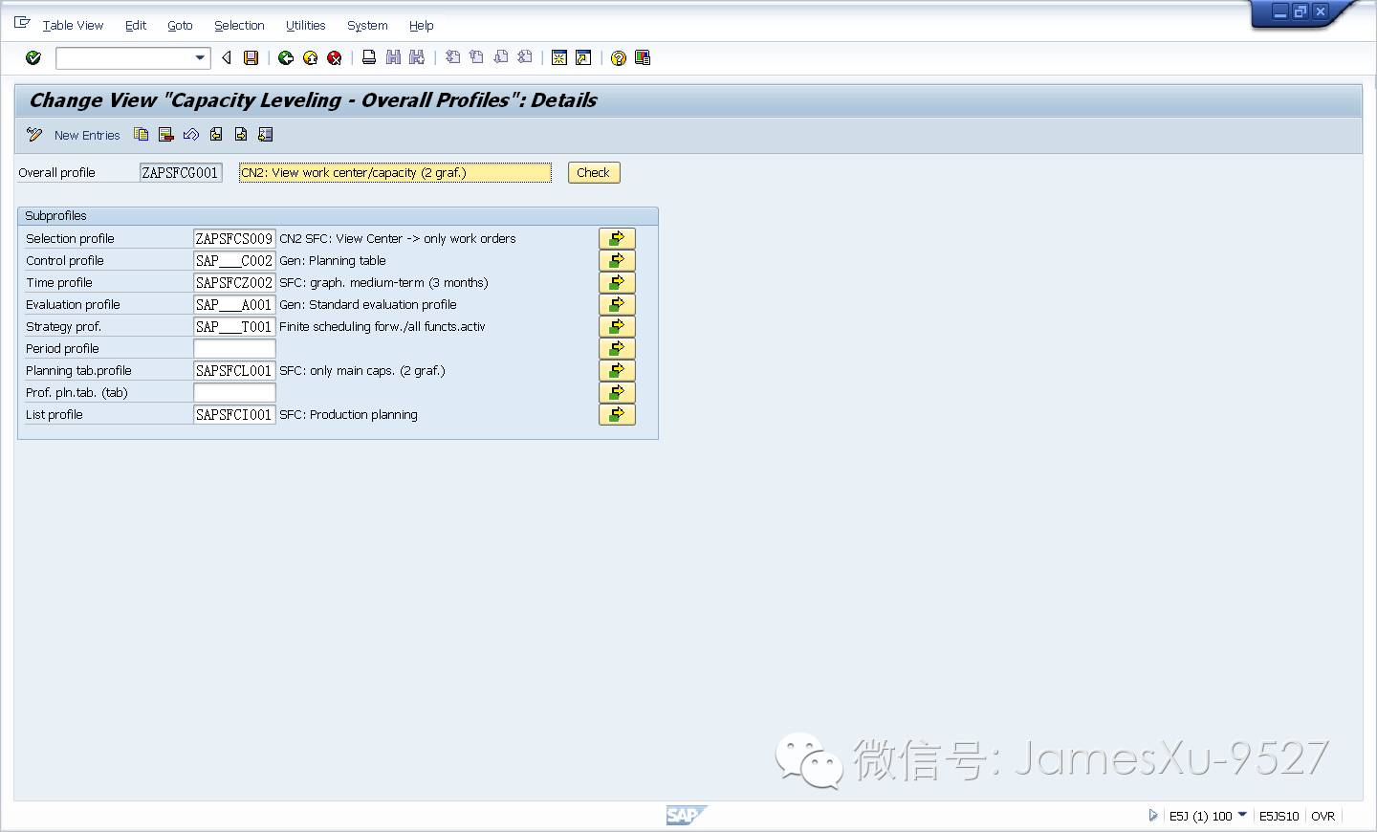The height and width of the screenshot is (832, 1377).
Task: Open the Goto menu
Action: pyautogui.click(x=180, y=26)
